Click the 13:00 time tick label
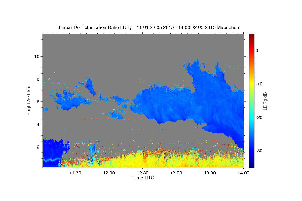Image resolution: width=302 pixels, height=201 pixels. (x=176, y=173)
